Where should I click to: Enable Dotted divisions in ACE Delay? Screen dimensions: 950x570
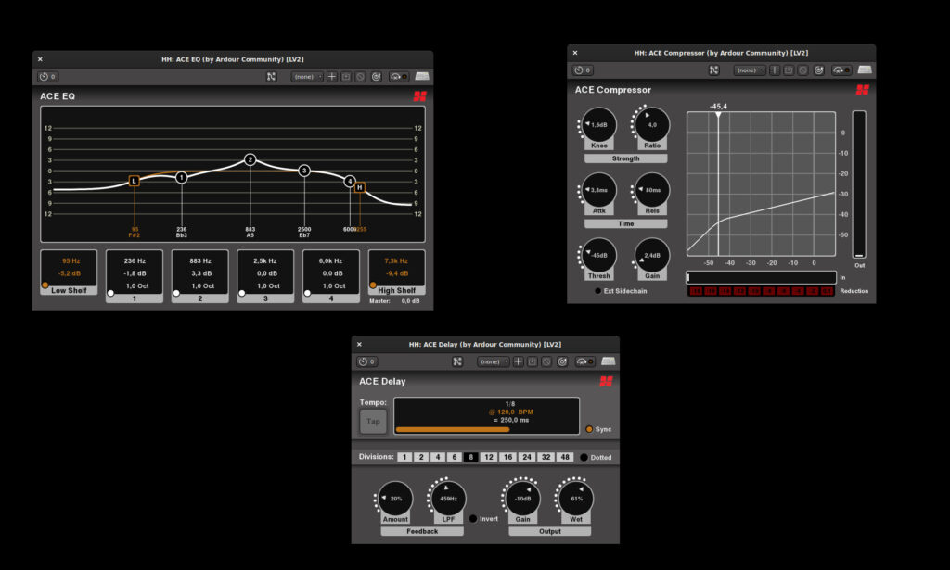click(x=584, y=458)
